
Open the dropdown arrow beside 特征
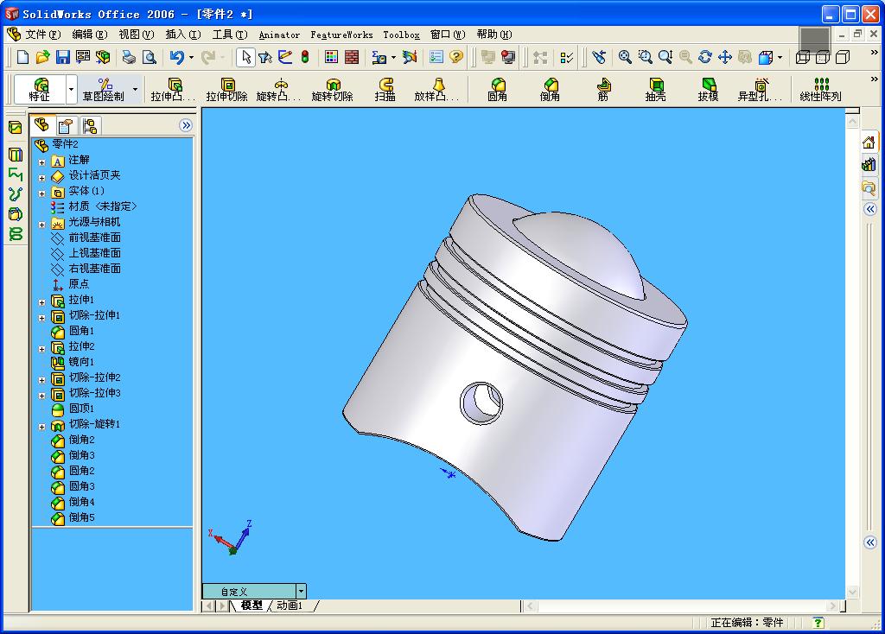click(71, 90)
